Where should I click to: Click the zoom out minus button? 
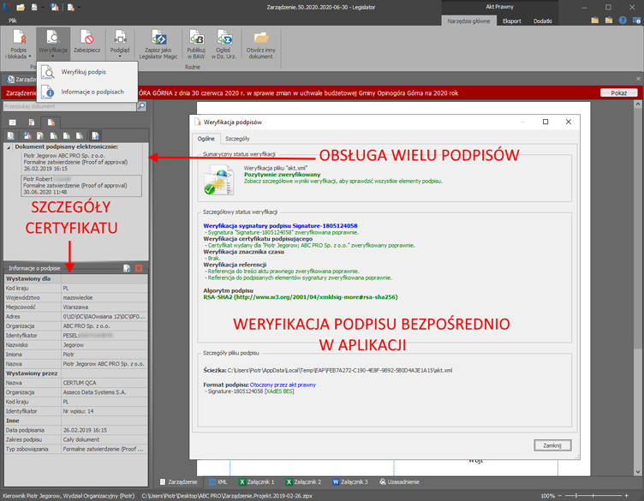pos(560,496)
